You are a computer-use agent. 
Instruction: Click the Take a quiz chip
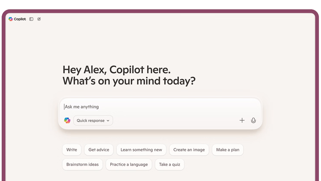click(x=170, y=164)
